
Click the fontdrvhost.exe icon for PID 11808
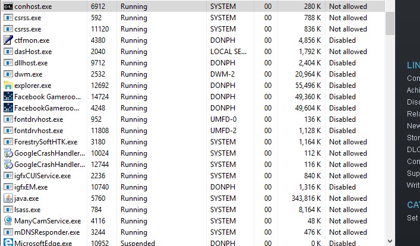point(8,131)
